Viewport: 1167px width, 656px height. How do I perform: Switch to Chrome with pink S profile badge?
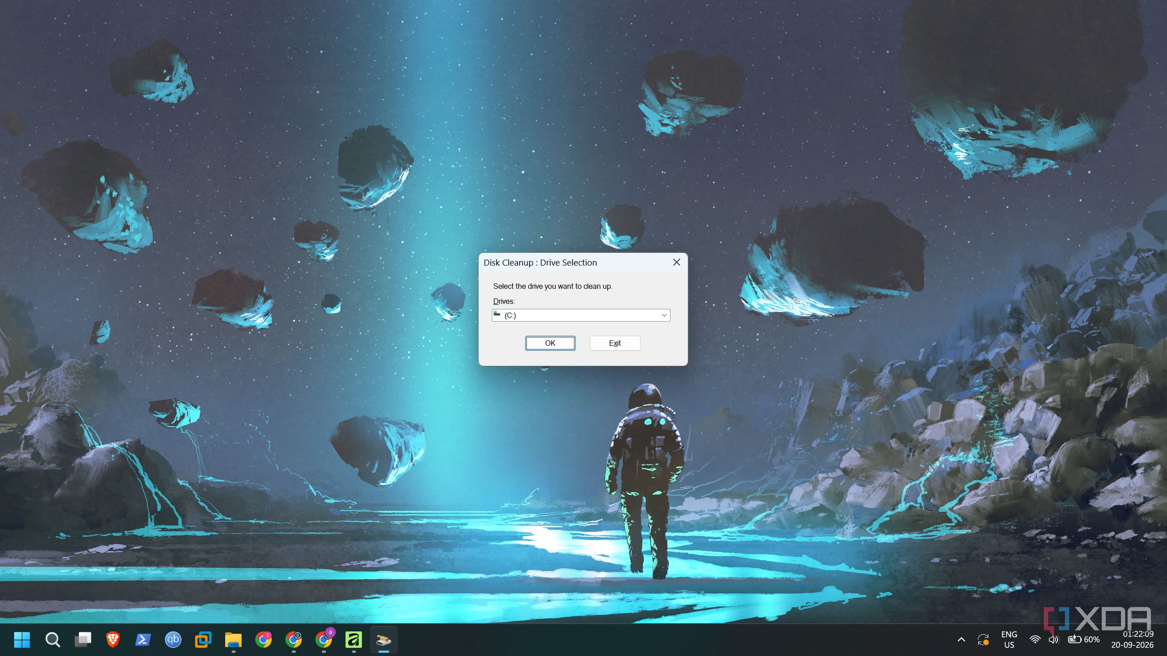tap(263, 640)
